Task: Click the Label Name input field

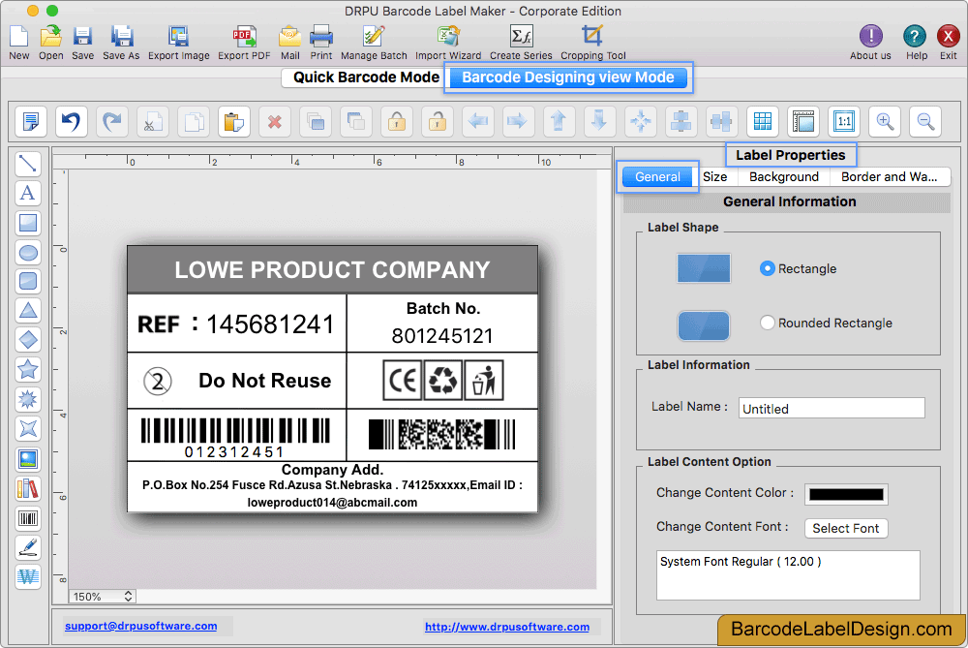Action: tap(832, 409)
